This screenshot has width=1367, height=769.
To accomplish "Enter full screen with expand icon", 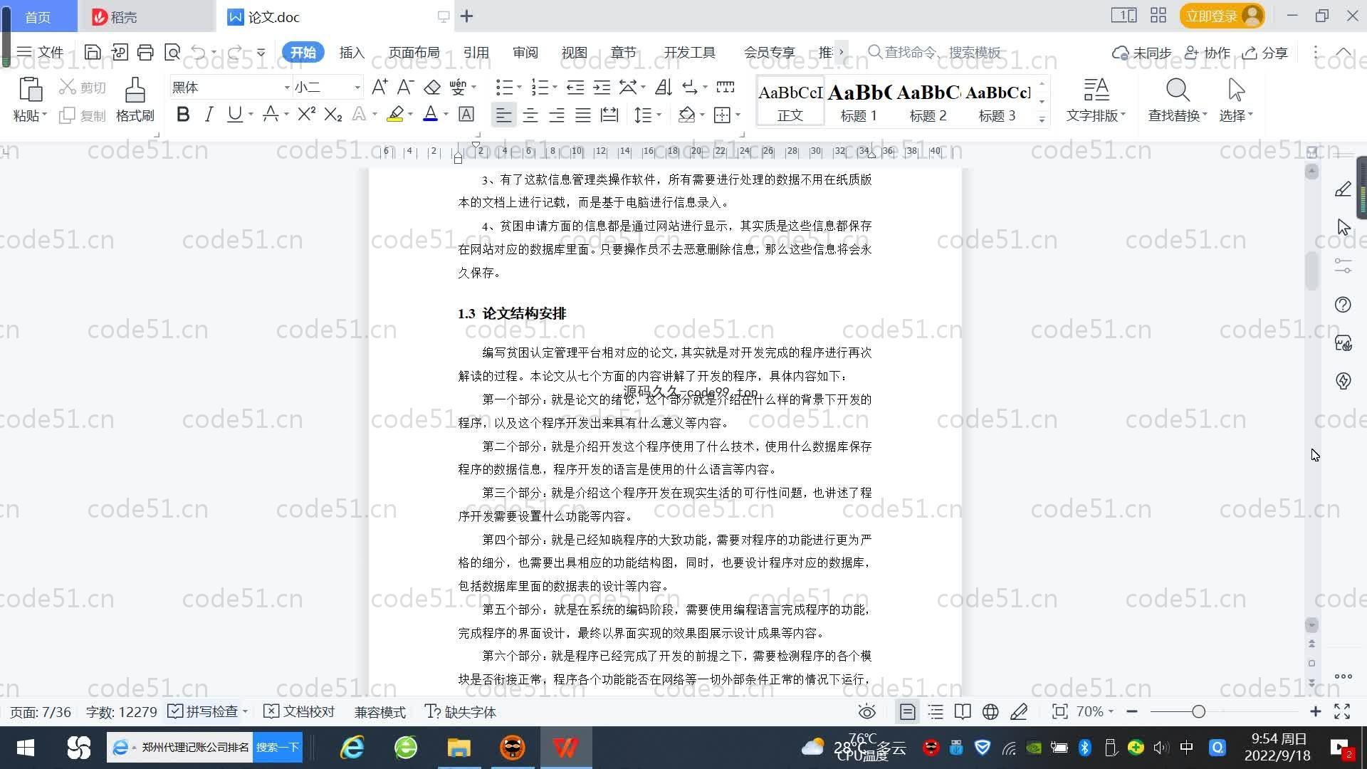I will (1342, 711).
